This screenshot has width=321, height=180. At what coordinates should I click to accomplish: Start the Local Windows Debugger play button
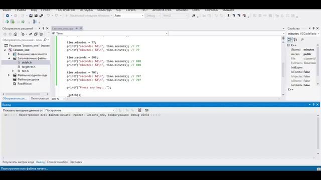click(x=67, y=15)
